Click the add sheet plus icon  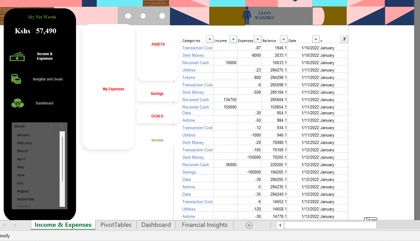click(x=249, y=225)
